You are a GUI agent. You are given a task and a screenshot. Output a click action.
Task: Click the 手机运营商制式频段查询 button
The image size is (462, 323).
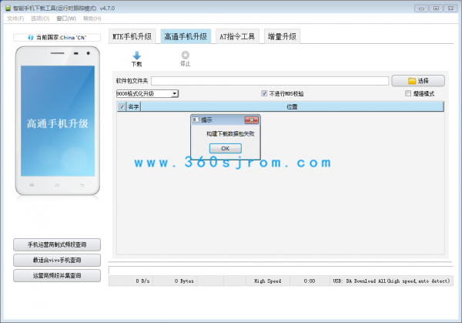57,244
